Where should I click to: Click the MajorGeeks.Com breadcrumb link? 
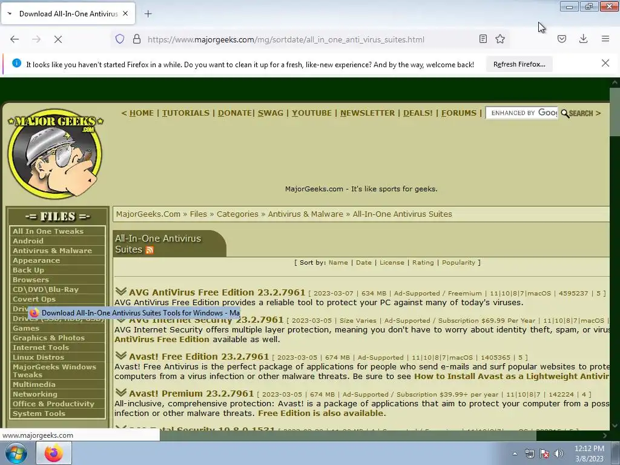(148, 214)
